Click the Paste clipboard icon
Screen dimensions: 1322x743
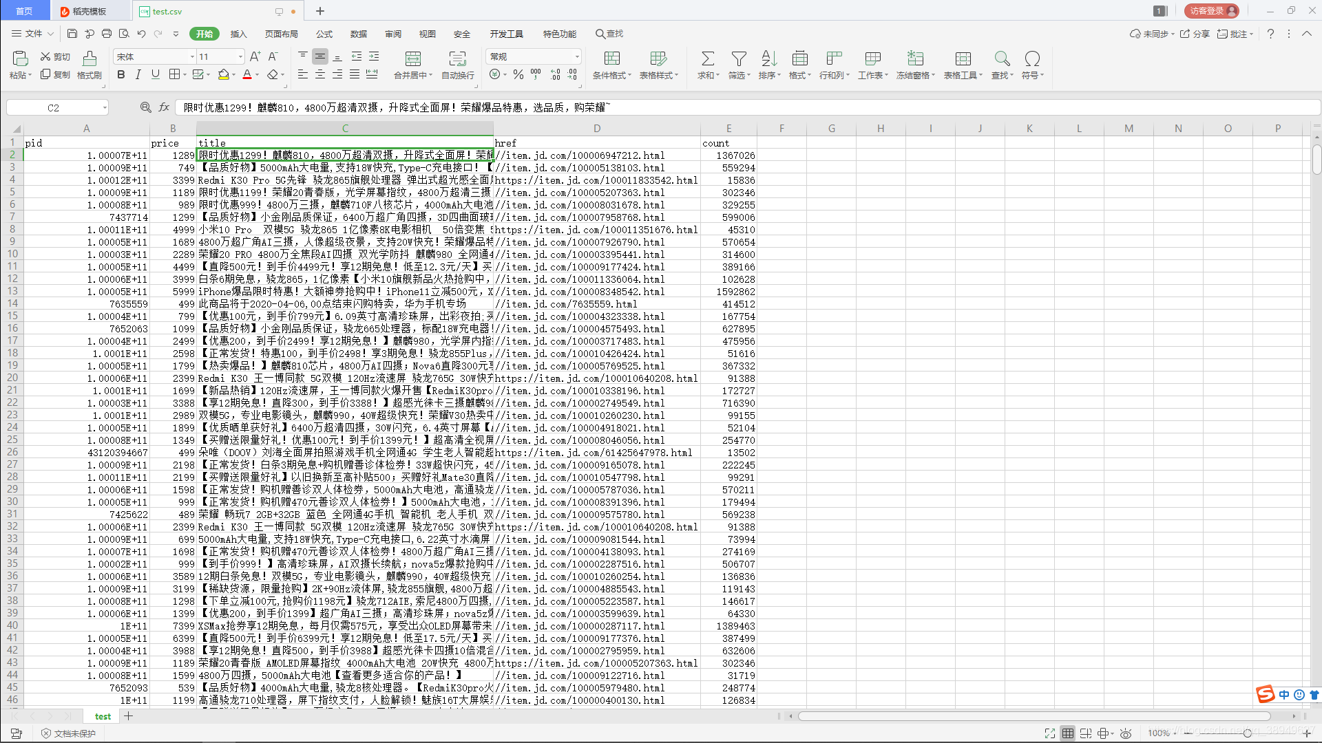pos(20,58)
